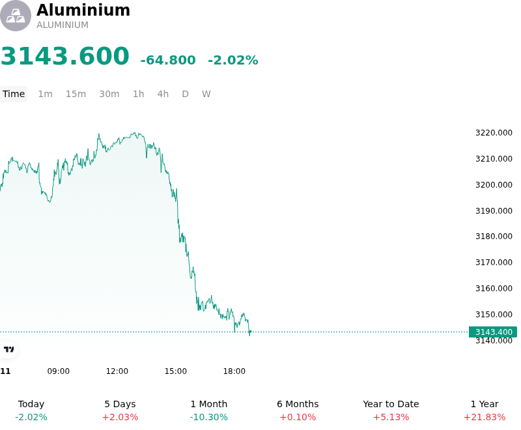521x430 pixels.
Task: View the 5 Days performance
Action: [x=120, y=410]
